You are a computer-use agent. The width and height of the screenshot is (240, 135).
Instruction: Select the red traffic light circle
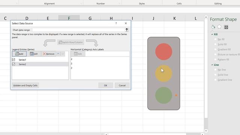(x=163, y=51)
